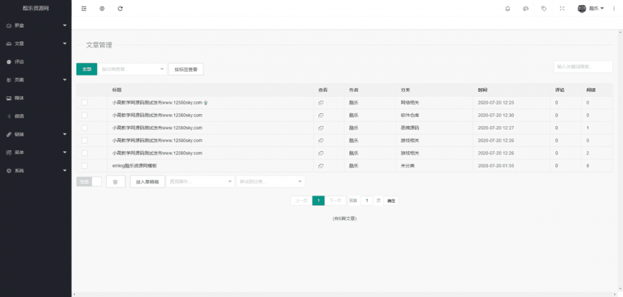The image size is (623, 297).
Task: Click the pinned marker icon on the first article
Action: coord(206,103)
